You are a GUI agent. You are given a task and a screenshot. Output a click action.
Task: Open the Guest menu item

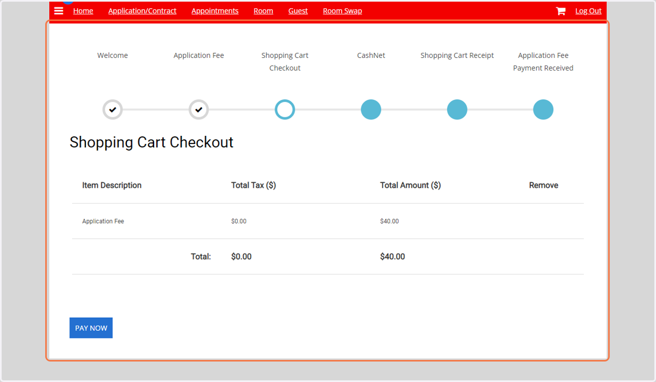point(298,11)
